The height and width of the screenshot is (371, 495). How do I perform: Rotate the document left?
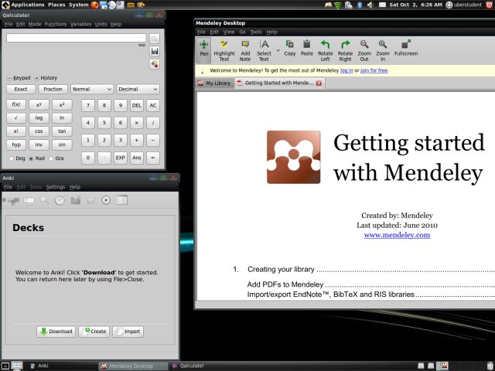(326, 49)
